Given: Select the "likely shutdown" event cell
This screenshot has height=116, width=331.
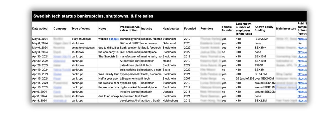Looking at the screenshot, I should pyautogui.click(x=81, y=39).
